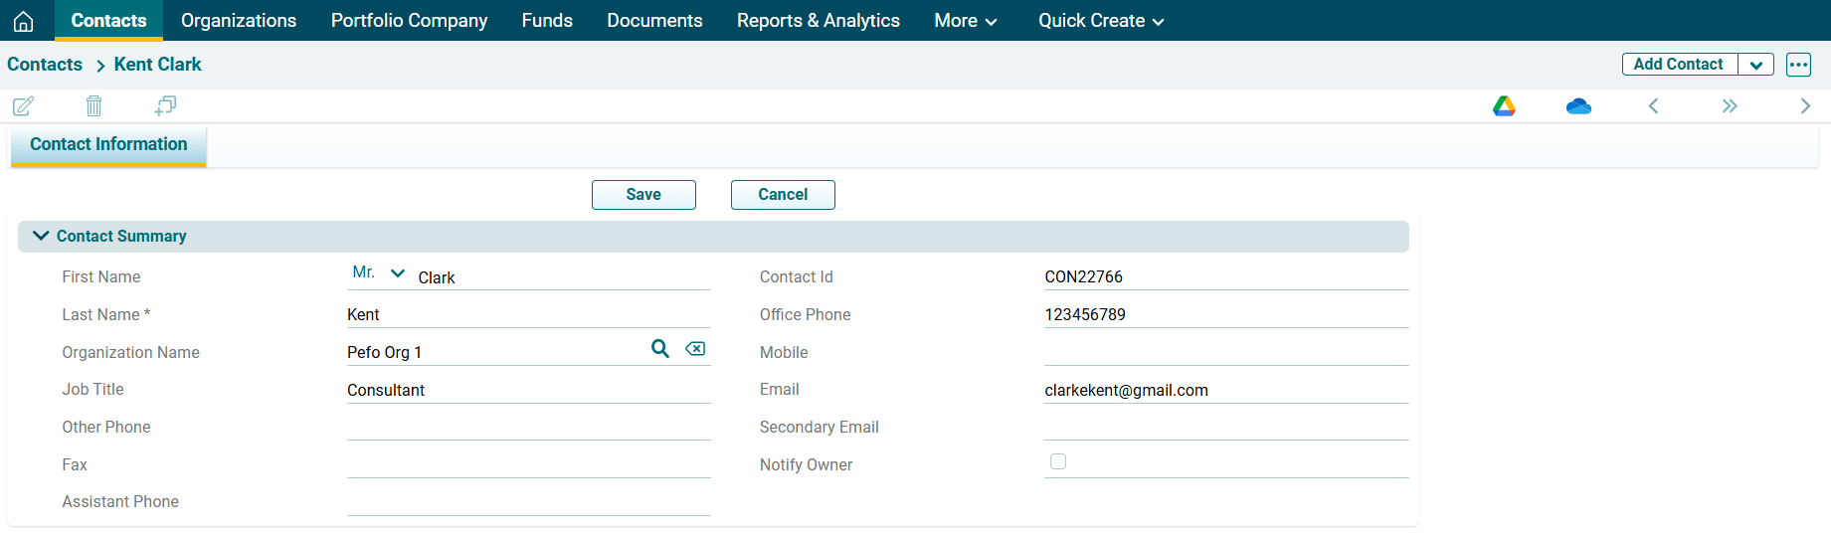
Task: Open the Mr. salutation dropdown
Action: point(379,273)
